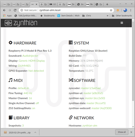View site info for Not secure connection
Viewport: 135px width, 137px height.
pos(29,10)
